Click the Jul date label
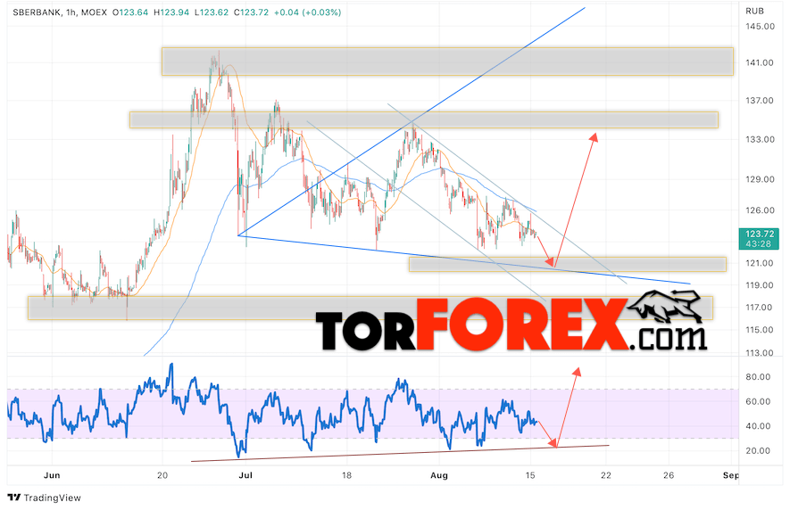Image resolution: width=790 pixels, height=510 pixels. point(245,475)
